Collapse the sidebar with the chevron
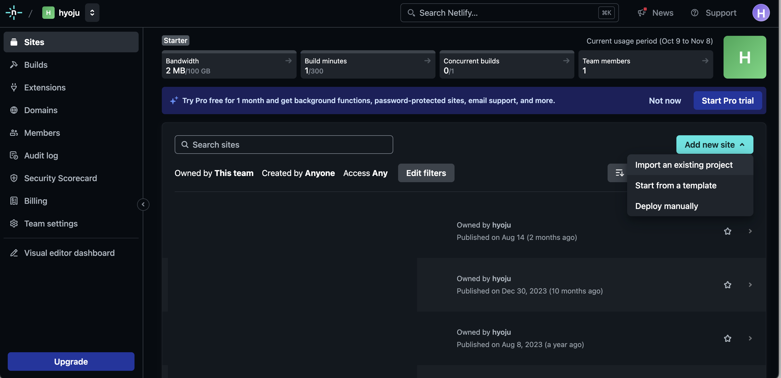This screenshot has height=378, width=781. (143, 204)
